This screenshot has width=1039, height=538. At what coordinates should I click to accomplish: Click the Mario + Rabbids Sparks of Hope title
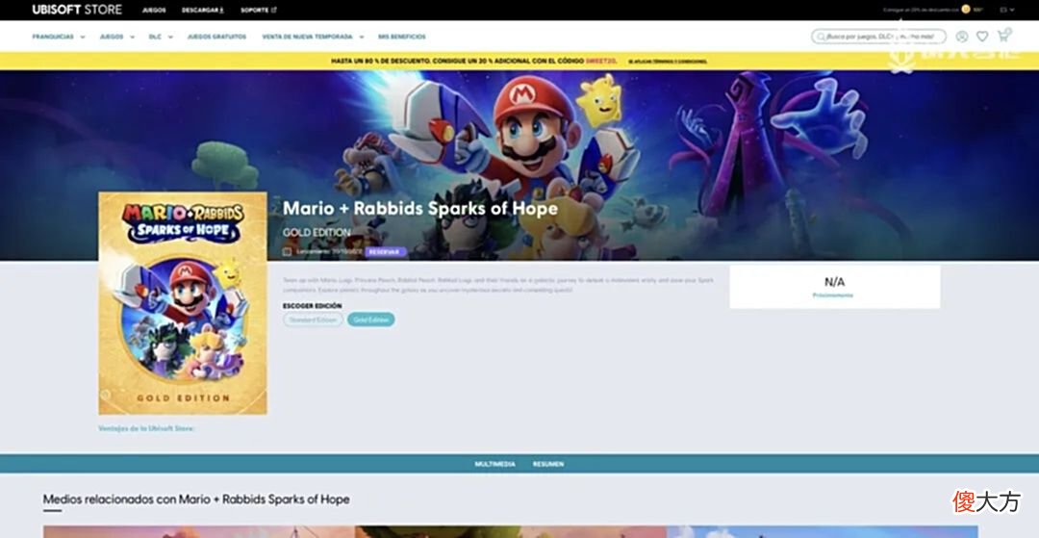[x=420, y=209]
